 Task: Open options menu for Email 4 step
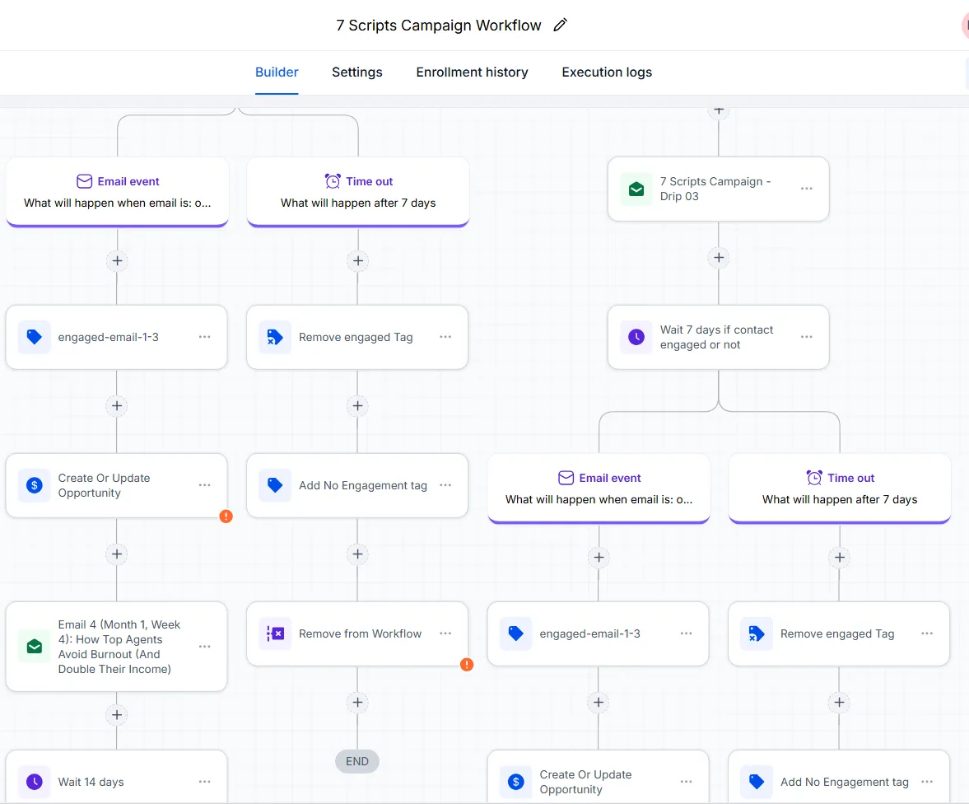204,647
